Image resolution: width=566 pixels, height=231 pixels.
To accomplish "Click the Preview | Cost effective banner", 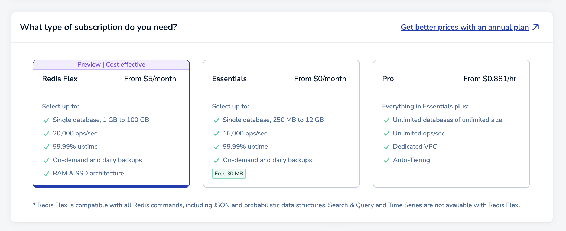I will [111, 65].
